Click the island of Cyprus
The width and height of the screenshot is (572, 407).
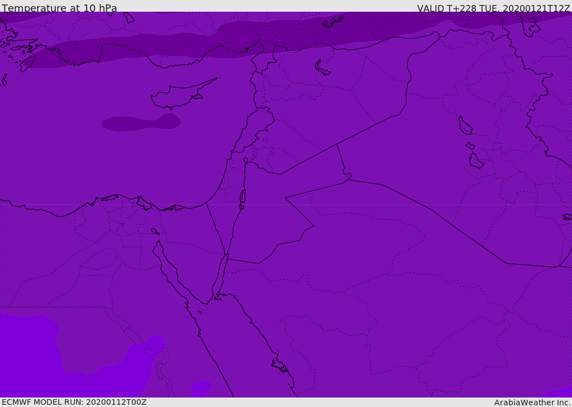coord(183,94)
